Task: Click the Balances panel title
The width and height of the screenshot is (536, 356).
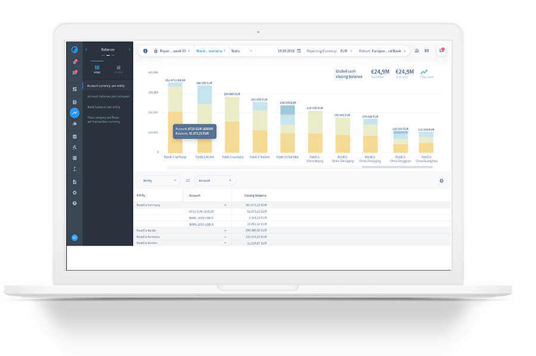Action: click(x=108, y=50)
